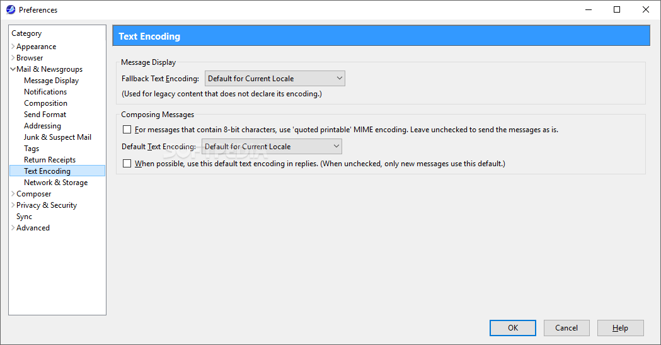Maximize the Preferences window
661x345 pixels.
tap(617, 9)
